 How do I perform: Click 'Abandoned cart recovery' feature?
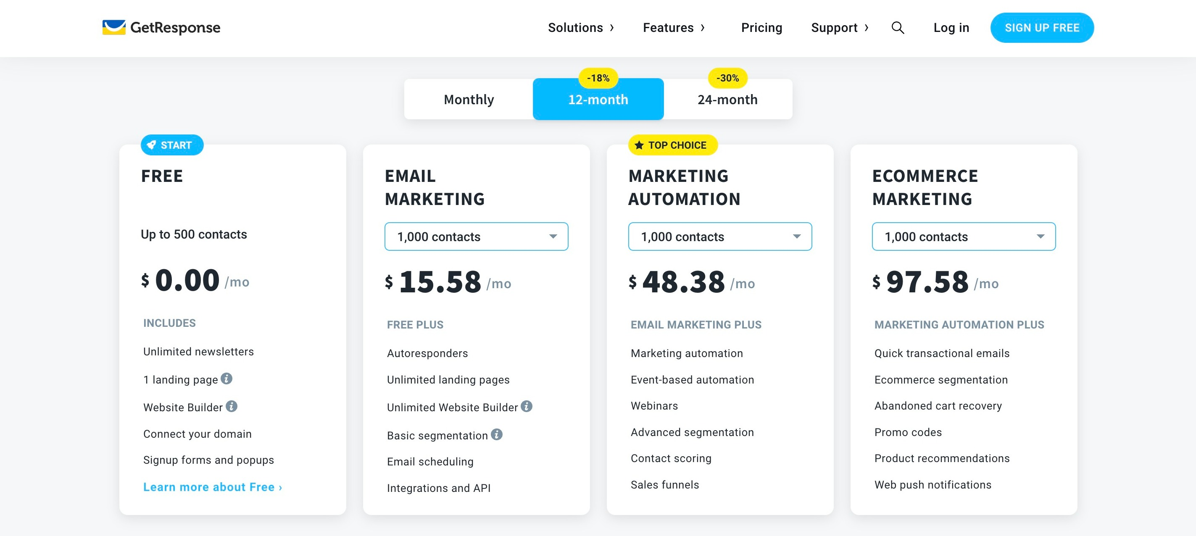point(938,406)
